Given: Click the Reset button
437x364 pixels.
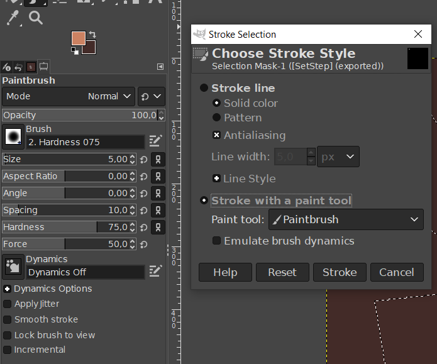Looking at the screenshot, I should pyautogui.click(x=282, y=272).
